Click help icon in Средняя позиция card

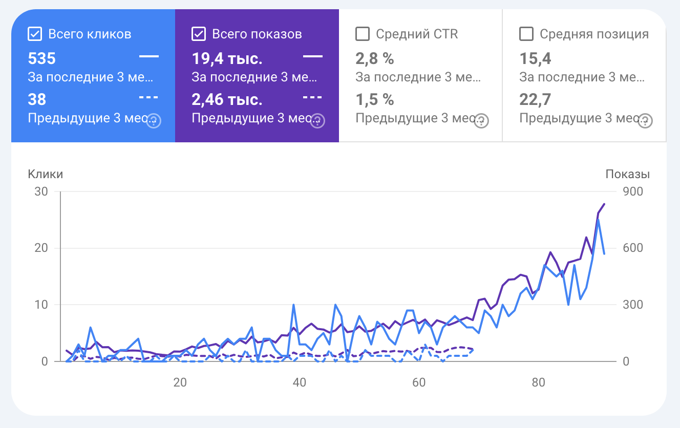[x=646, y=121]
